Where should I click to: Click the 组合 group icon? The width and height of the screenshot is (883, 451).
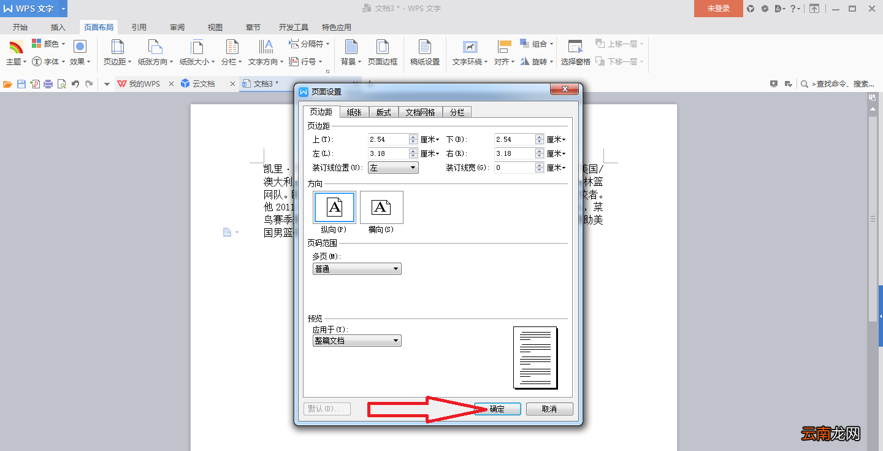click(x=525, y=44)
